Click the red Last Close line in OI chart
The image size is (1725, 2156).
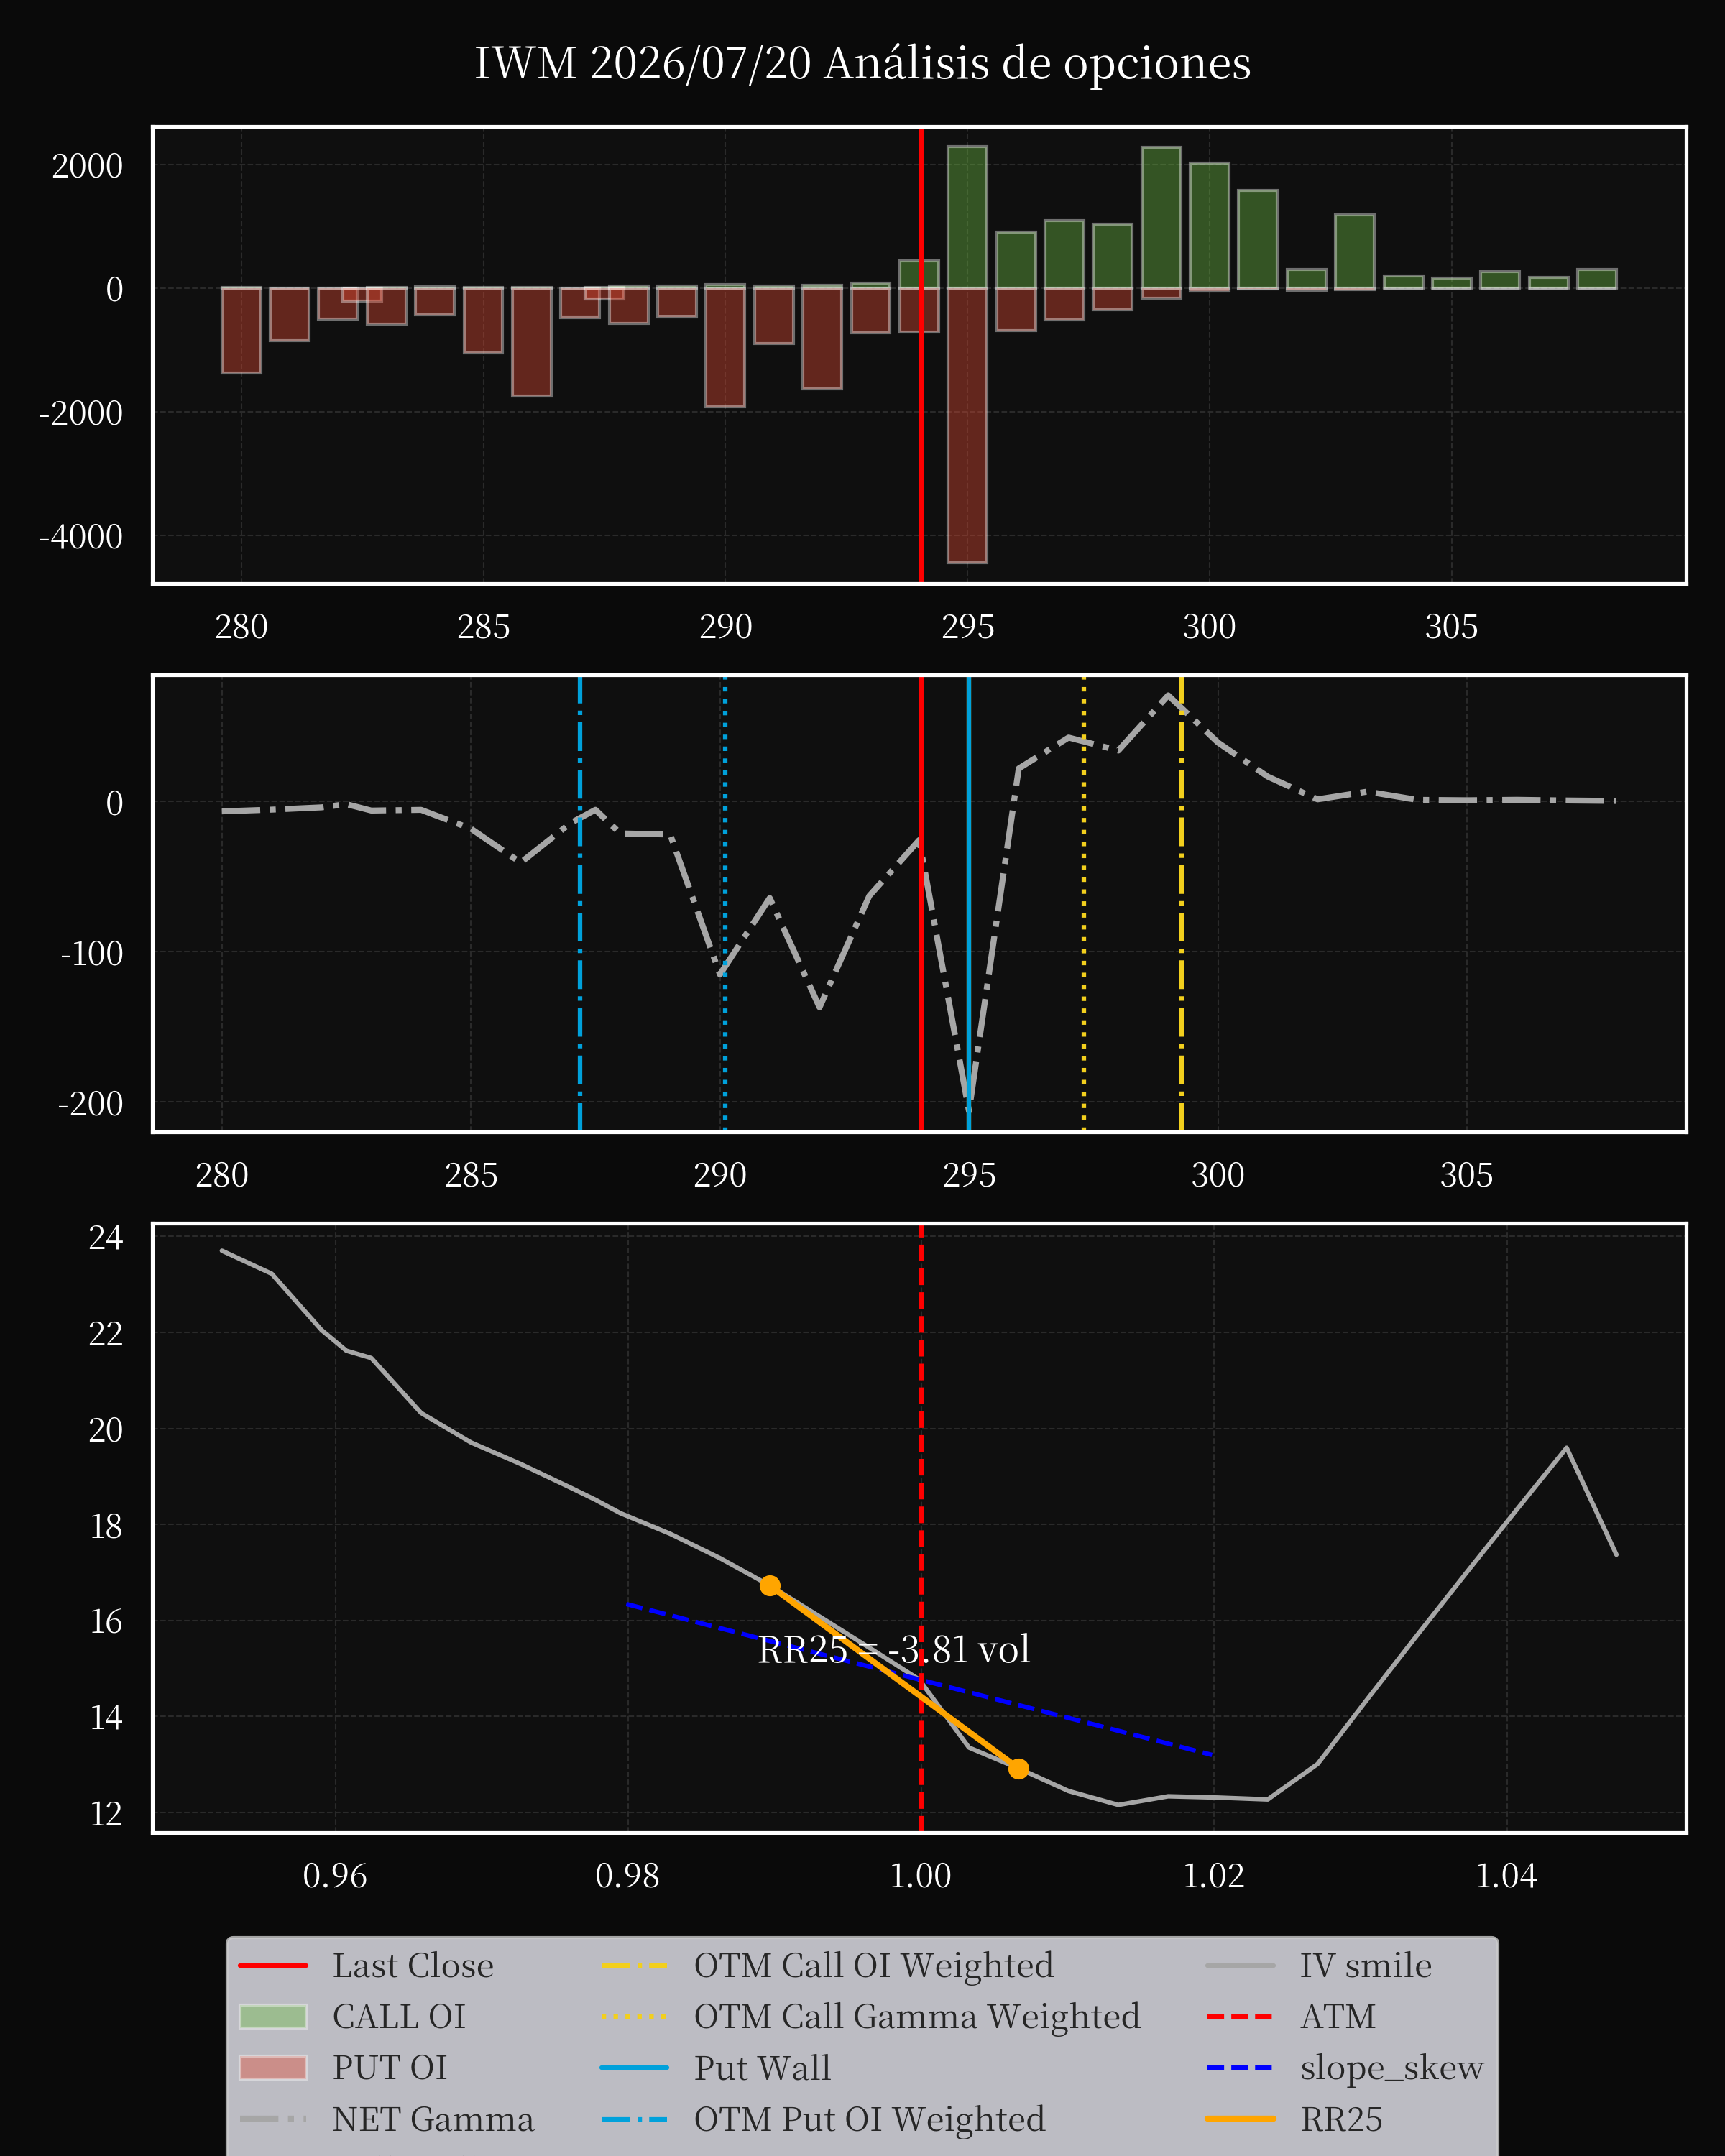point(921,355)
